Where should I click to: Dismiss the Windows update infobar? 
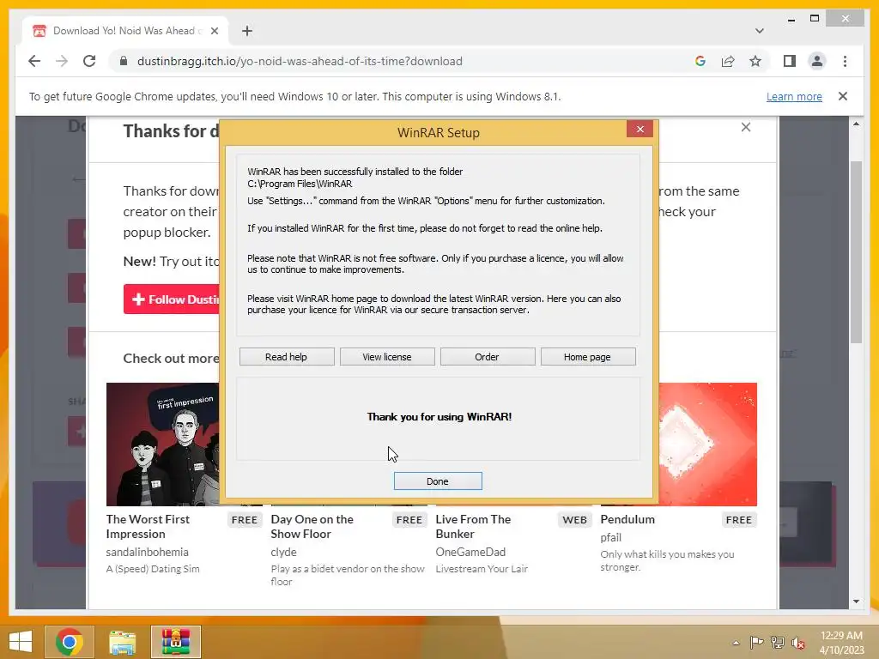[843, 96]
